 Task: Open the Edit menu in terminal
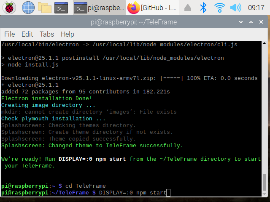[x=27, y=34]
